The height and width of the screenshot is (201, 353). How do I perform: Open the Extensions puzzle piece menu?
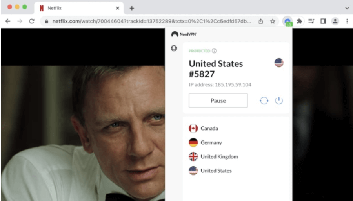[x=299, y=21]
